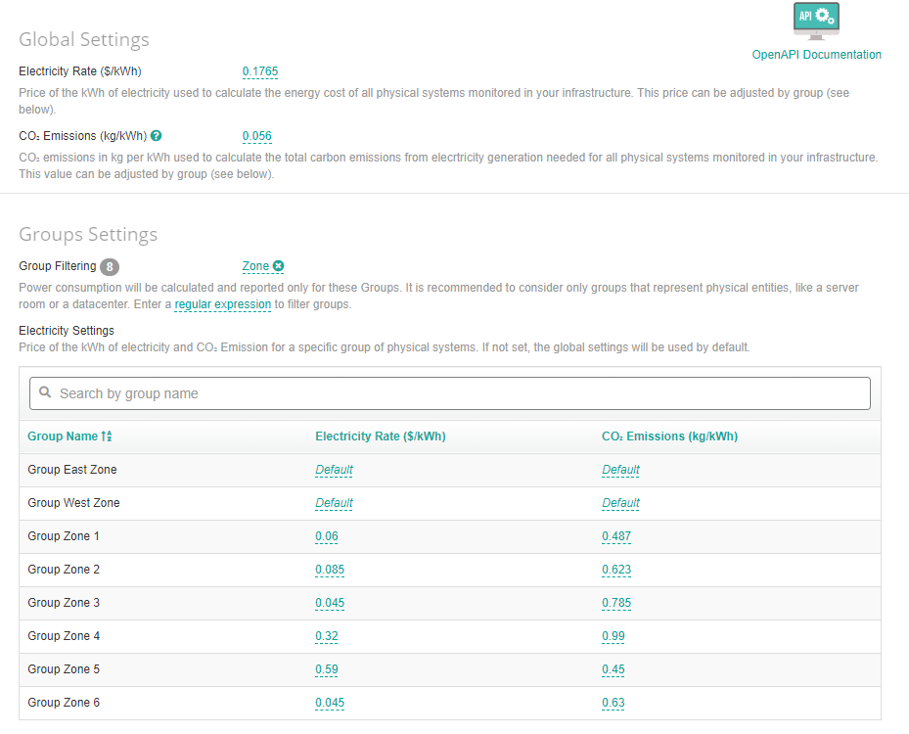Open the OpenAPI Documentation link
The width and height of the screenshot is (909, 734).
816,54
